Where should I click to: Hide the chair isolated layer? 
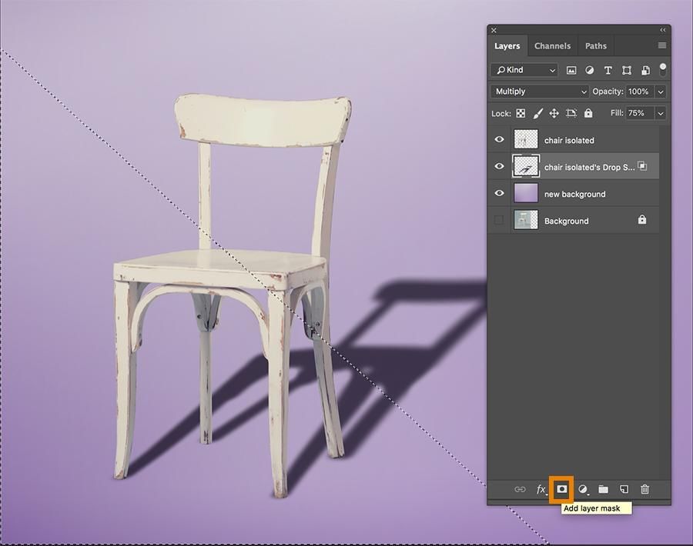pyautogui.click(x=499, y=140)
